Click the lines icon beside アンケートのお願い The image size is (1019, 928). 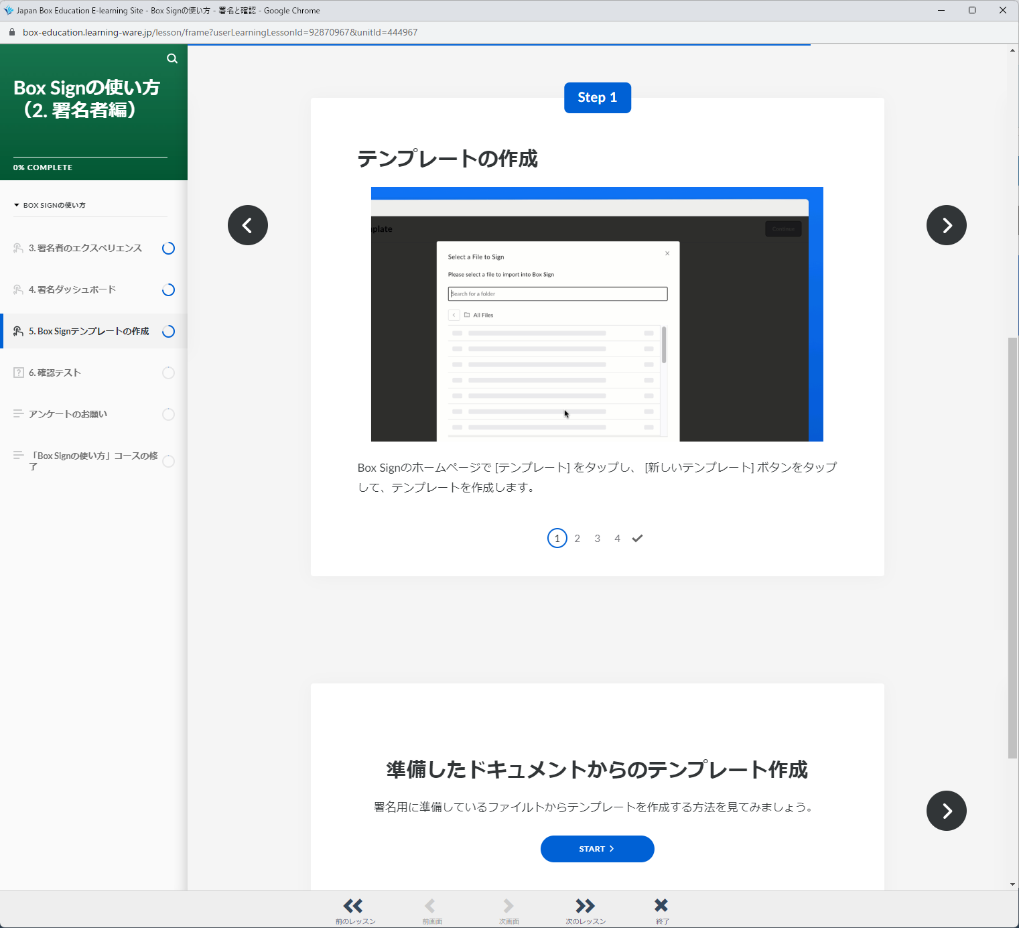pyautogui.click(x=19, y=414)
